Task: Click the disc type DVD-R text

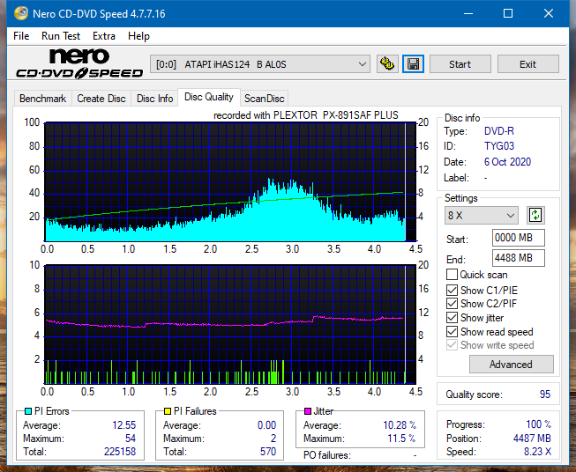Action: click(x=499, y=131)
